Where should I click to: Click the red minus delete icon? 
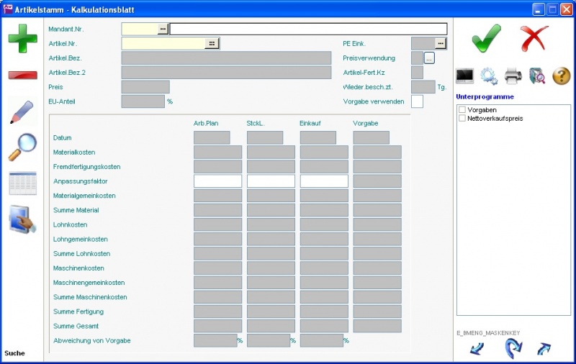22,76
